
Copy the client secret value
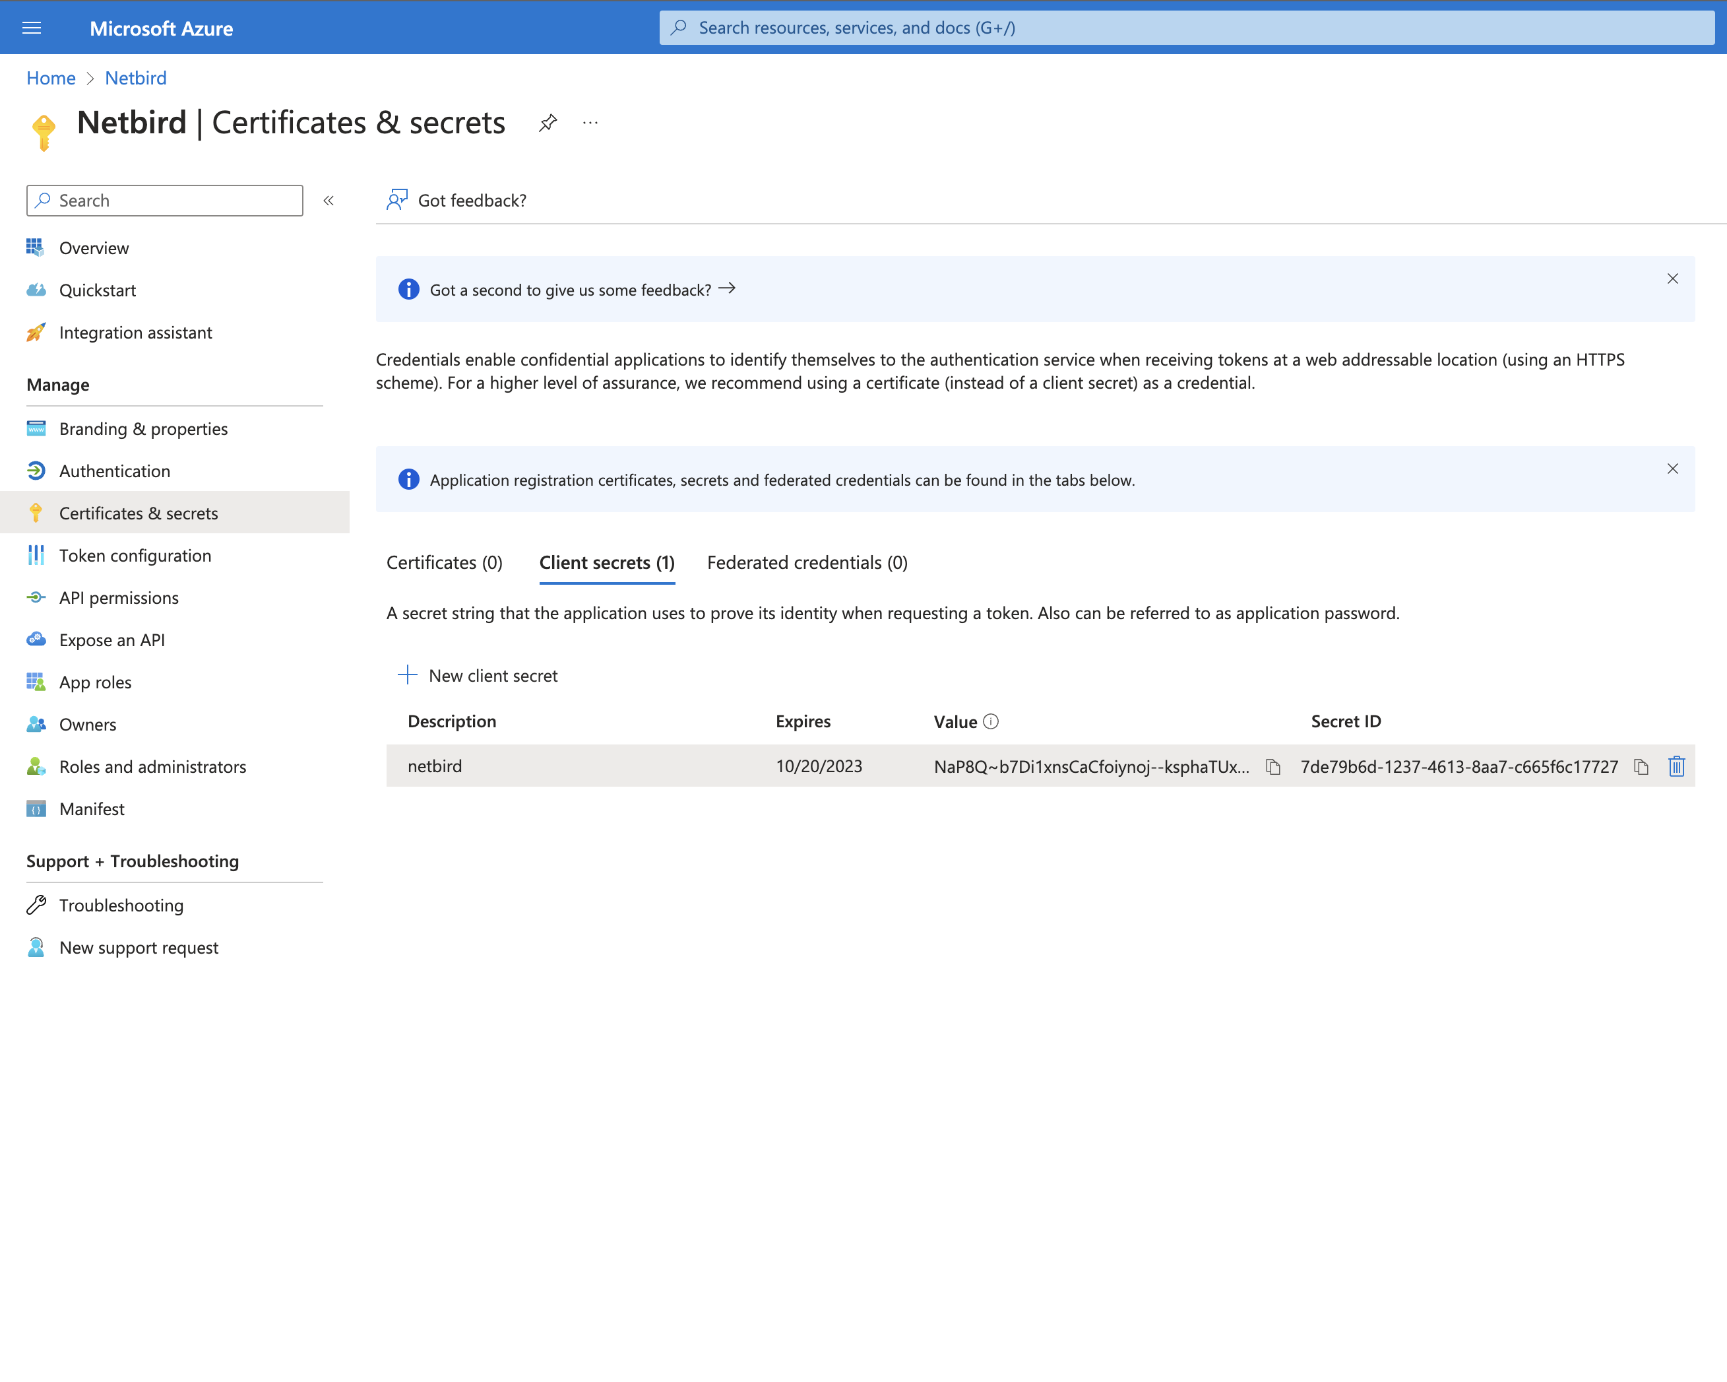click(x=1273, y=767)
